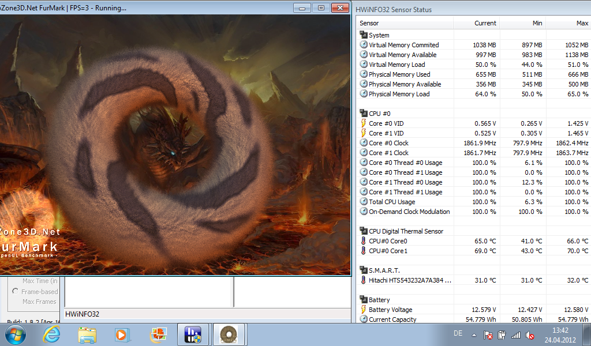Select the Virtual Memory Available row
Viewport: 591px width, 346px height.
(474, 55)
